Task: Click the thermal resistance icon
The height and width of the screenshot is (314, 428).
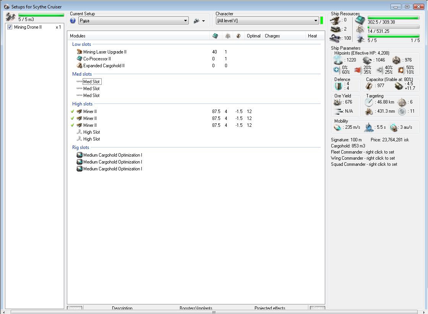Action: [358, 70]
